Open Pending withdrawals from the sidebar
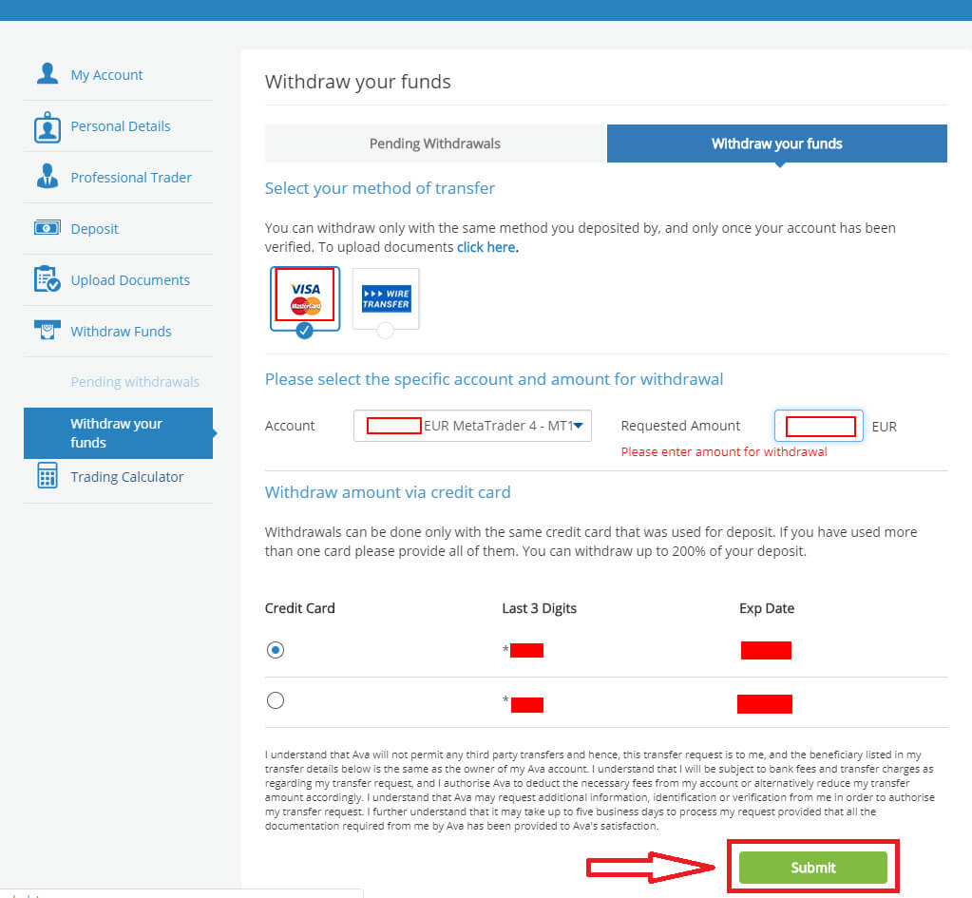The image size is (972, 898). tap(135, 381)
